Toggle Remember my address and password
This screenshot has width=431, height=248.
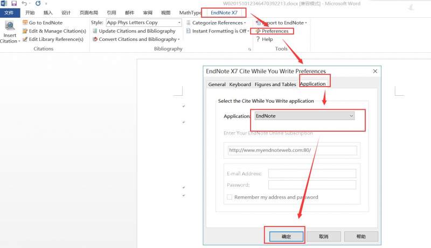(230, 197)
